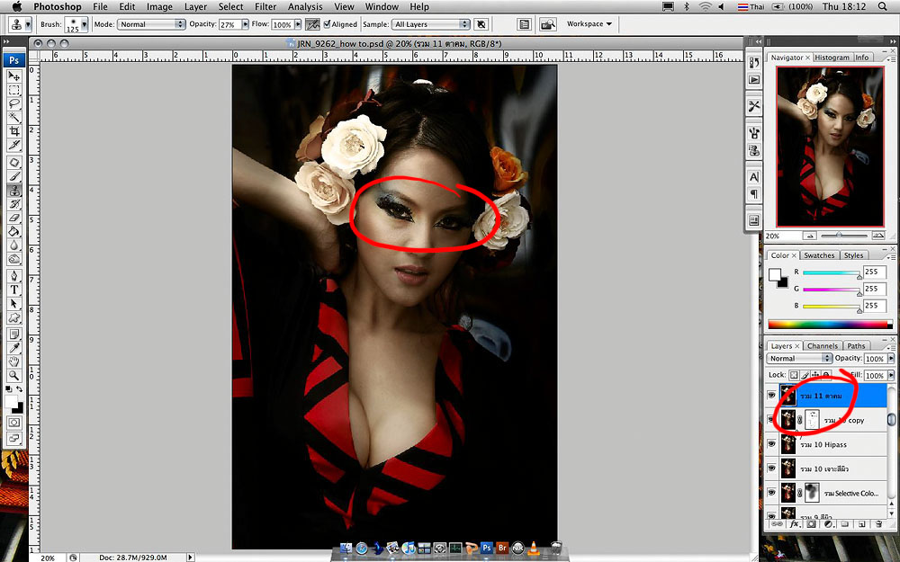Hide the 'รวม 10 Hipass' layer
The width and height of the screenshot is (900, 562).
771,444
